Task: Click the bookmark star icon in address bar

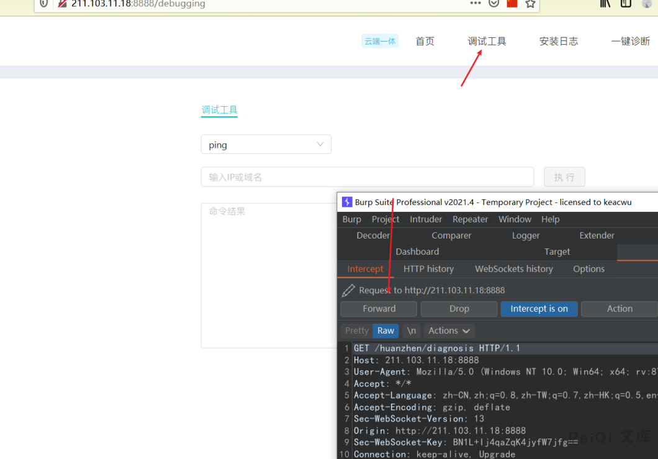Action: [x=530, y=4]
